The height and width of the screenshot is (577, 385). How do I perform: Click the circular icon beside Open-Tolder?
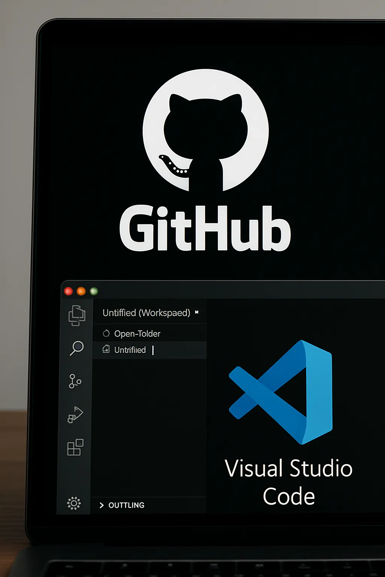click(x=106, y=333)
